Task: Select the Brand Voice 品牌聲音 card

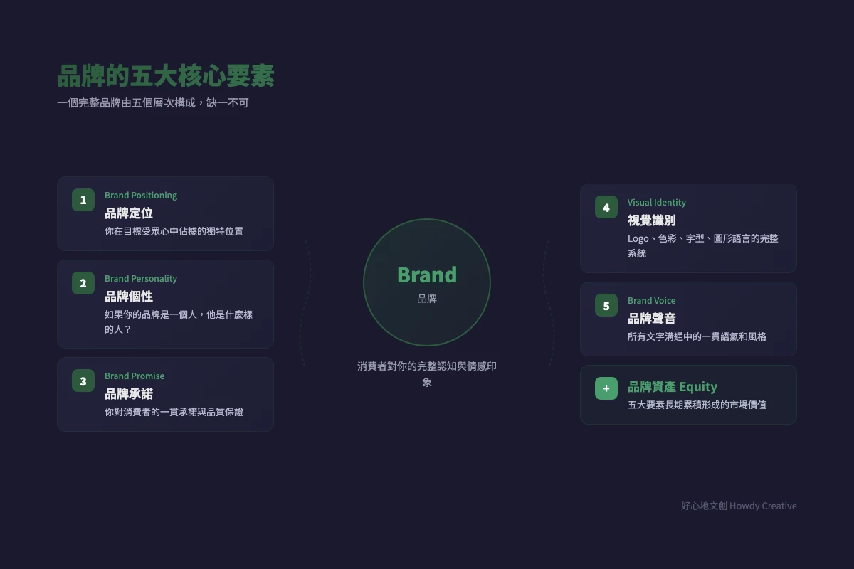Action: pyautogui.click(x=688, y=319)
